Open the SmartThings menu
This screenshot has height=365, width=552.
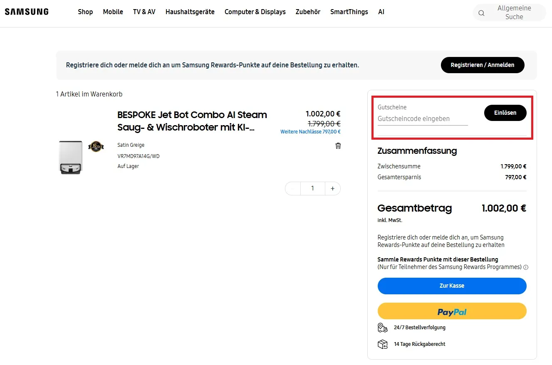349,12
